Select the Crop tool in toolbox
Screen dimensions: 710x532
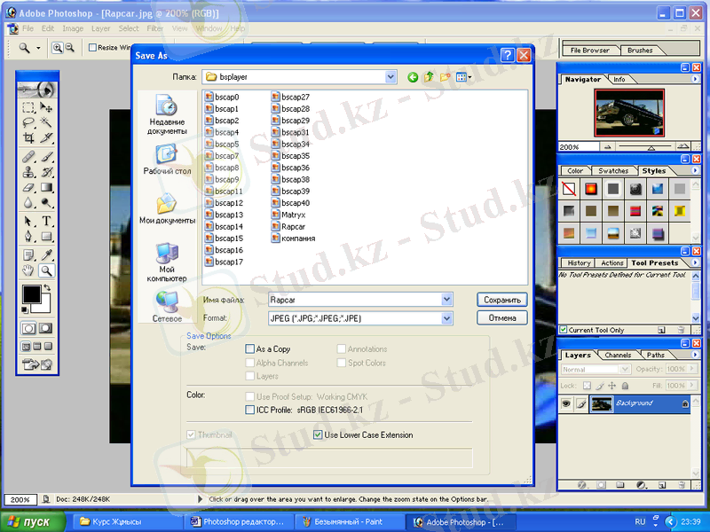coord(28,138)
